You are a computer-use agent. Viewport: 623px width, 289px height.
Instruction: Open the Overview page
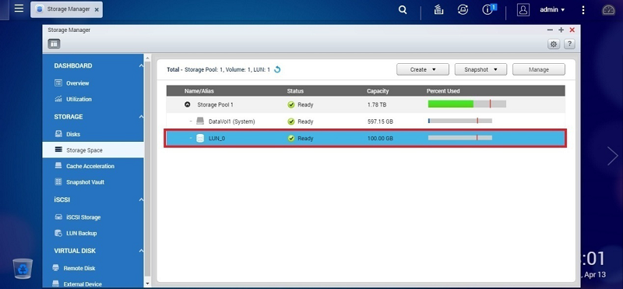click(77, 83)
